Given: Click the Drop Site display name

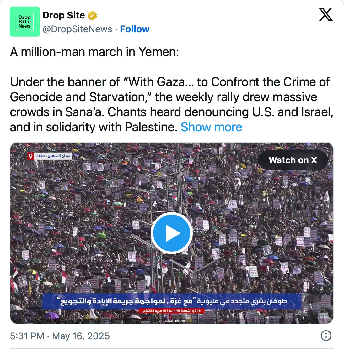Looking at the screenshot, I should pyautogui.click(x=64, y=15).
